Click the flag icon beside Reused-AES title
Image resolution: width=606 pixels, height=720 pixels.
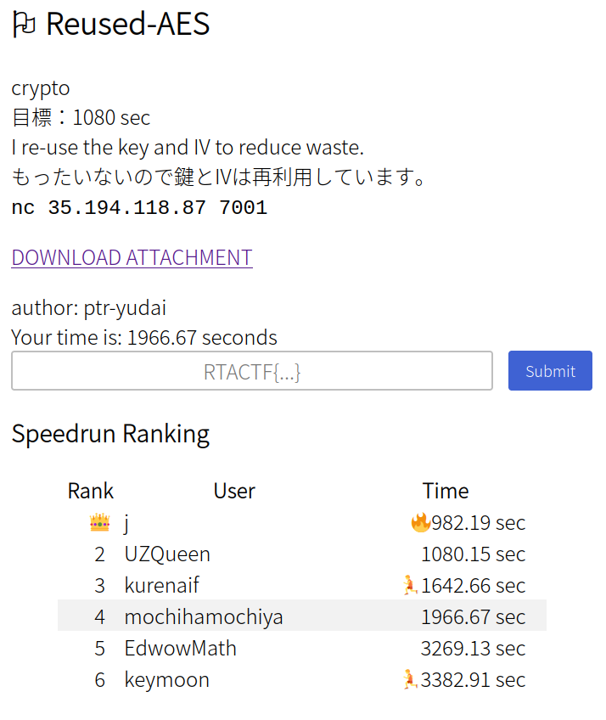[x=24, y=25]
